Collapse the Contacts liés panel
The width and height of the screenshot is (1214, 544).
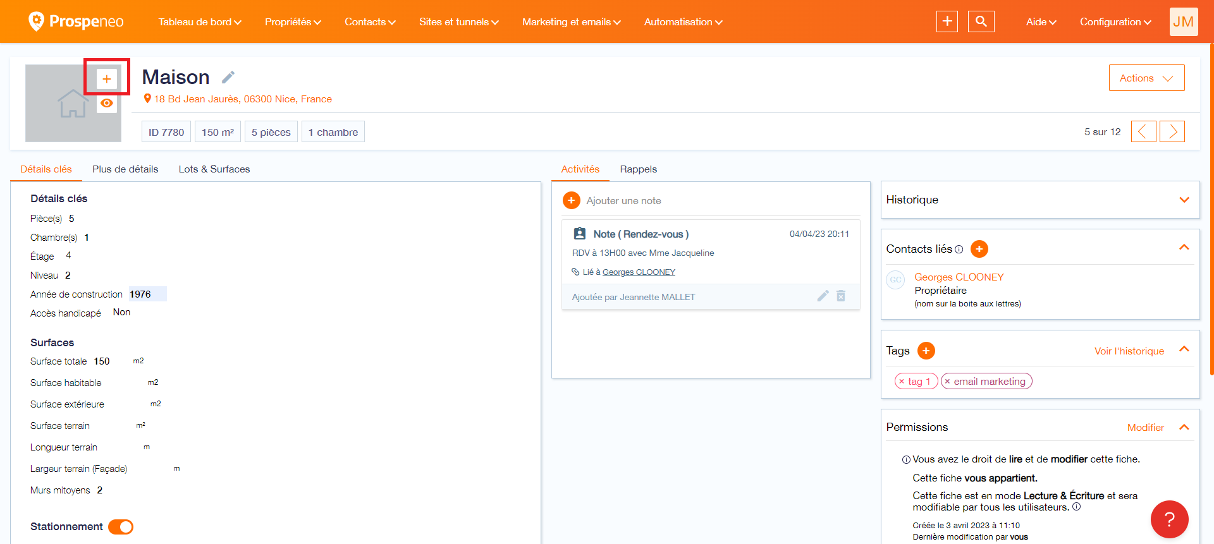click(x=1184, y=247)
